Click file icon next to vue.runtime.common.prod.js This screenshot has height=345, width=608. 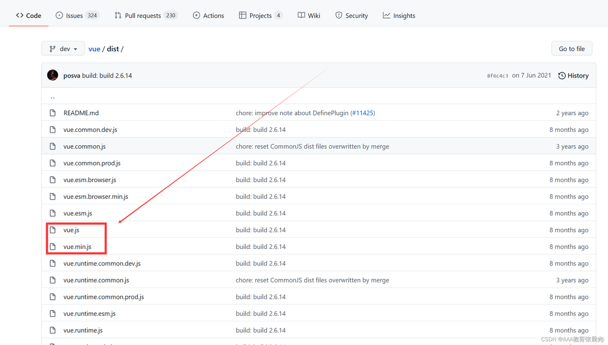click(x=53, y=297)
